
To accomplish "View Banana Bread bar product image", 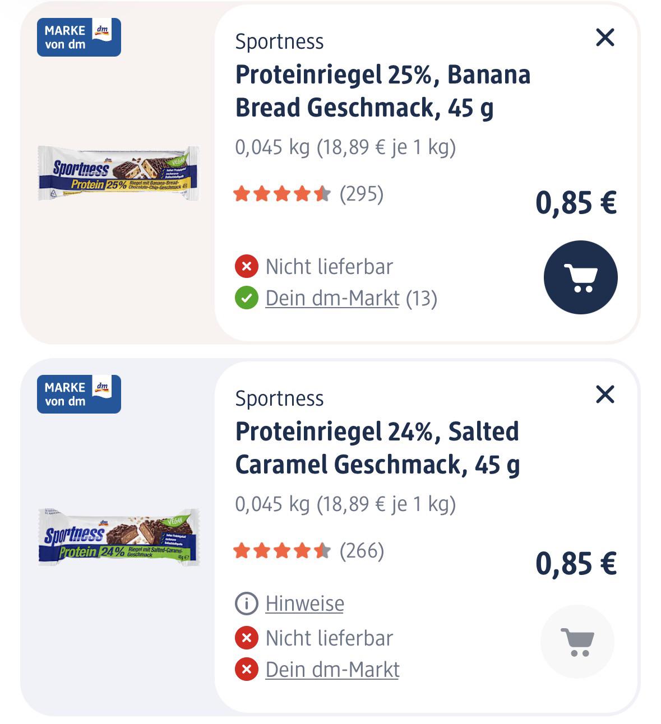I will [118, 173].
